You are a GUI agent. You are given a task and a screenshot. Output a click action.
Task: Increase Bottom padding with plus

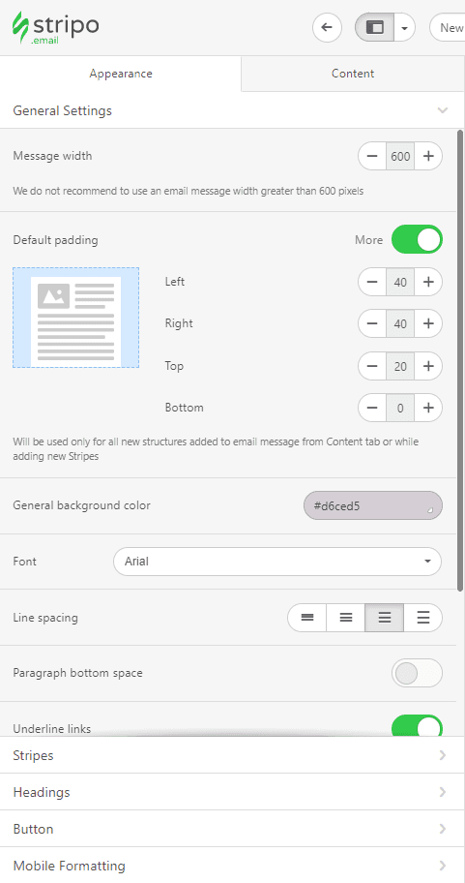(x=428, y=408)
